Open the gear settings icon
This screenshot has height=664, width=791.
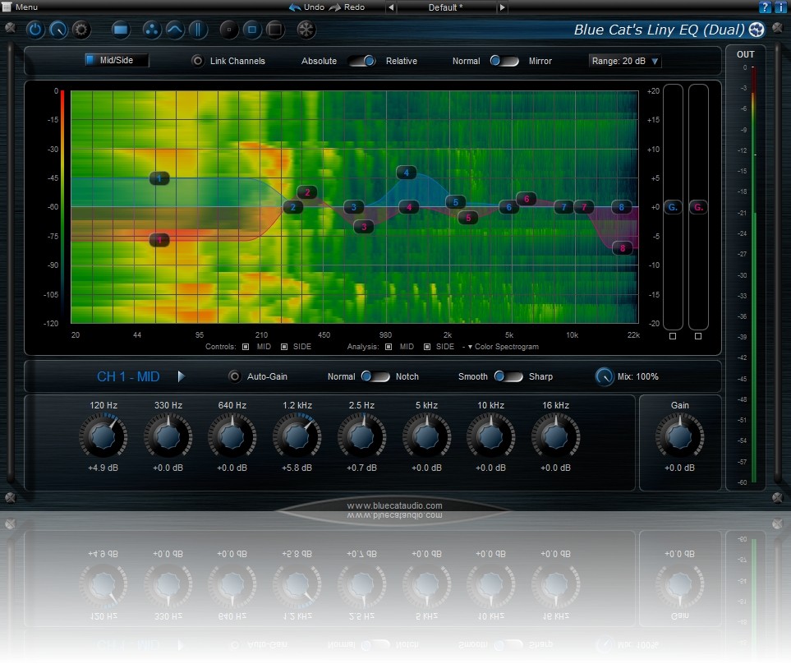pyautogui.click(x=81, y=30)
